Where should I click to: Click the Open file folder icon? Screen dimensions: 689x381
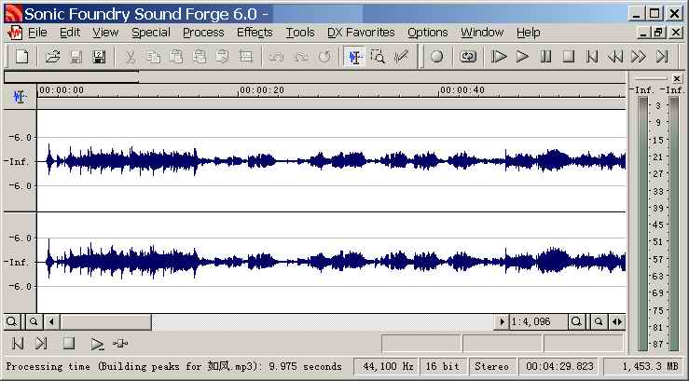[53, 57]
